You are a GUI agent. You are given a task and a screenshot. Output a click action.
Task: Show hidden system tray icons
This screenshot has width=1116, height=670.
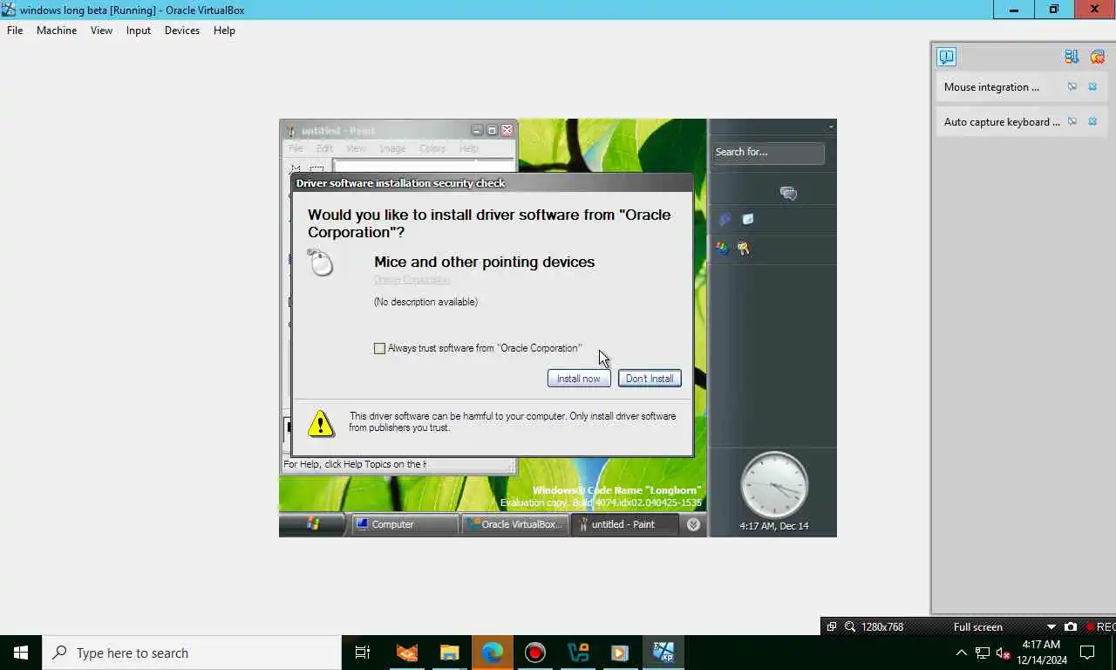tap(961, 653)
